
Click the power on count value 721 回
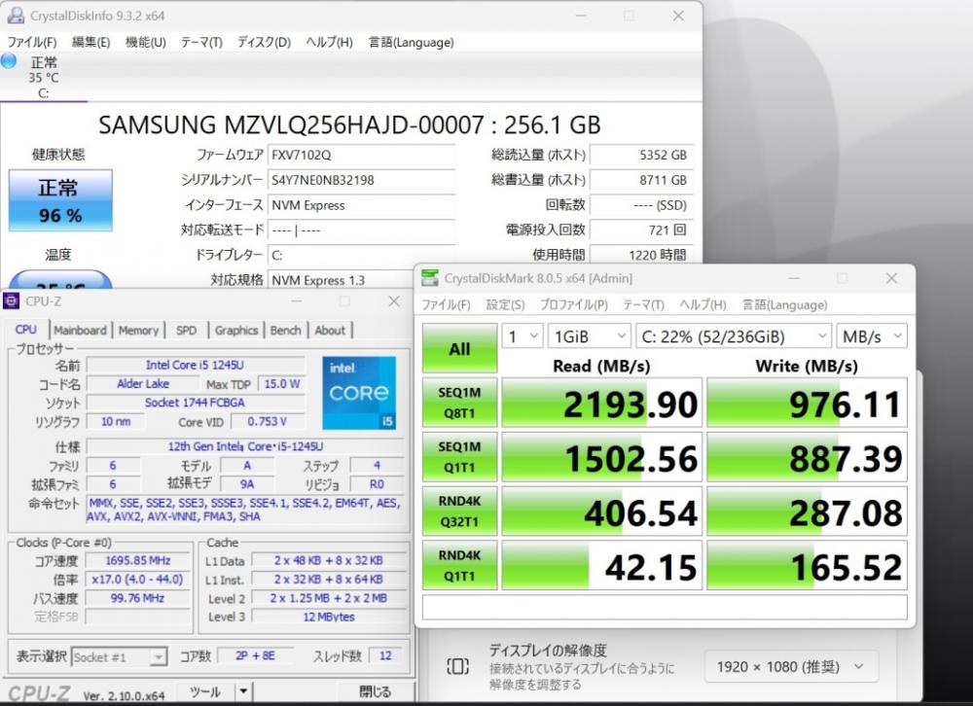coord(641,230)
